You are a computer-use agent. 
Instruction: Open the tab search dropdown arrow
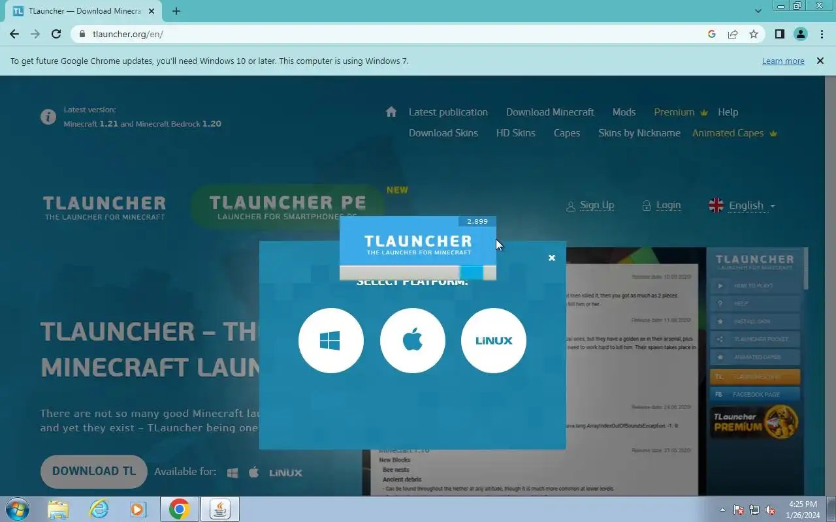pos(758,11)
